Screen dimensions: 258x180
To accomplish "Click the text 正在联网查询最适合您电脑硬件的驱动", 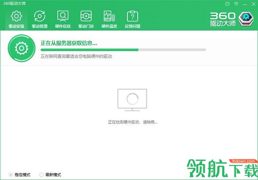I will pyautogui.click(x=76, y=57).
